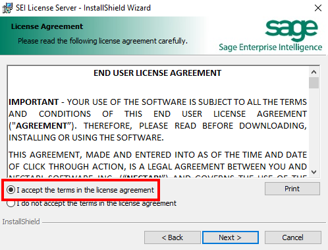Click the 'I accept the terms' label text
Screen dimensions: 328x250
pyautogui.click(x=85, y=190)
